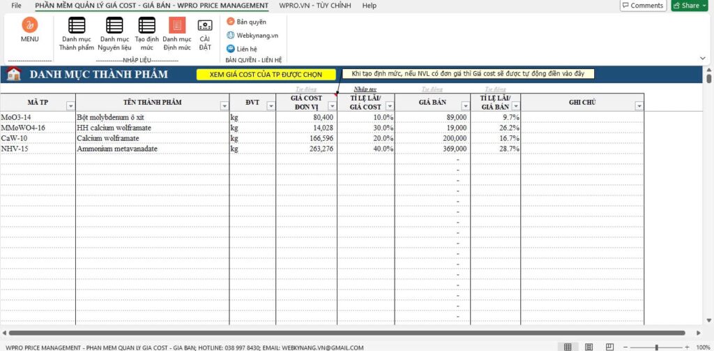Image resolution: width=714 pixels, height=351 pixels.
Task: Click XEM GIÁ COST CỦA TP ĐƯỢC CHỌN button
Action: pos(266,74)
